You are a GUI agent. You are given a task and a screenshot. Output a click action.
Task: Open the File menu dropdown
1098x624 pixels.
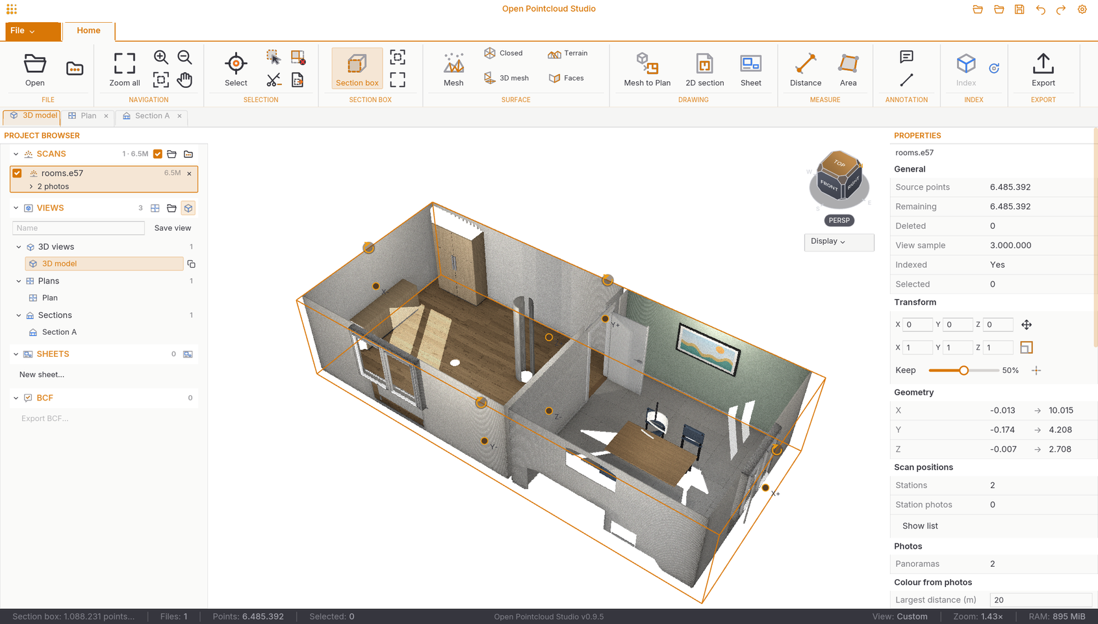click(32, 31)
